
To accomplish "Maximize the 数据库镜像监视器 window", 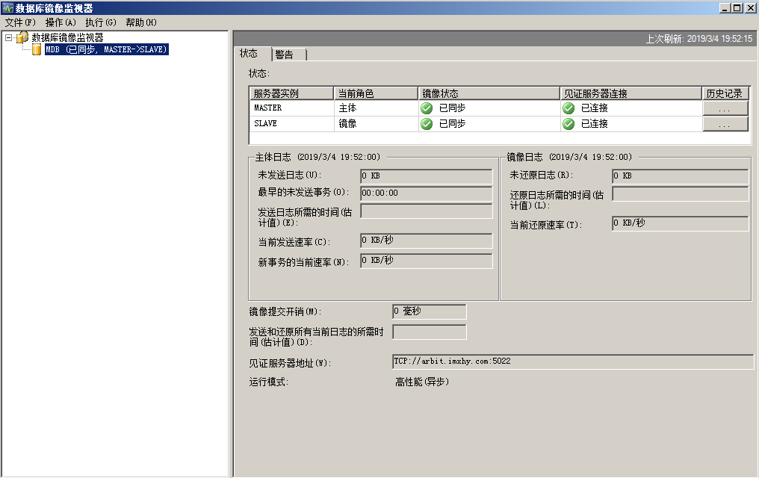I will 737,7.
